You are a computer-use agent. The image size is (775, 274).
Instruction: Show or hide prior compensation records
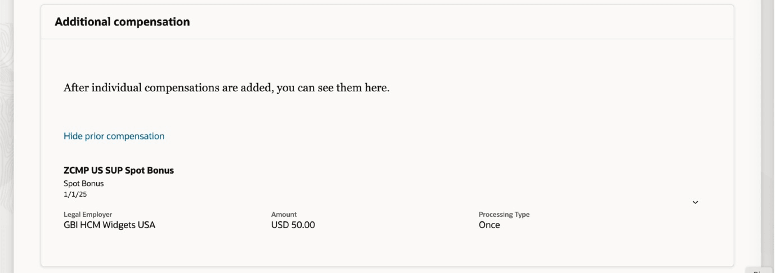tap(114, 136)
